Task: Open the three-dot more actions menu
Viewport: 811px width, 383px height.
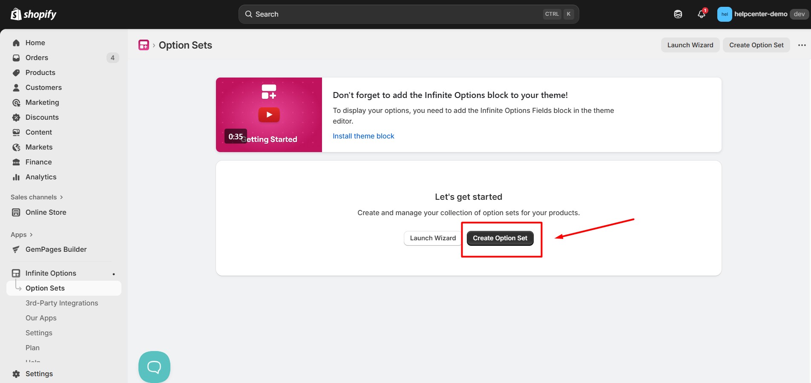Action: [802, 45]
